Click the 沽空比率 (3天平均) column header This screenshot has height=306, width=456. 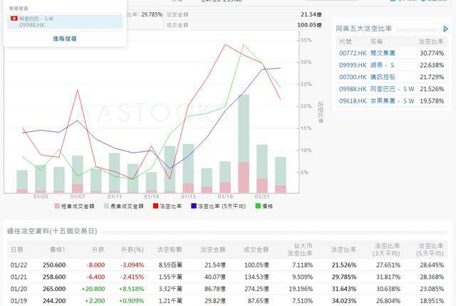click(386, 250)
